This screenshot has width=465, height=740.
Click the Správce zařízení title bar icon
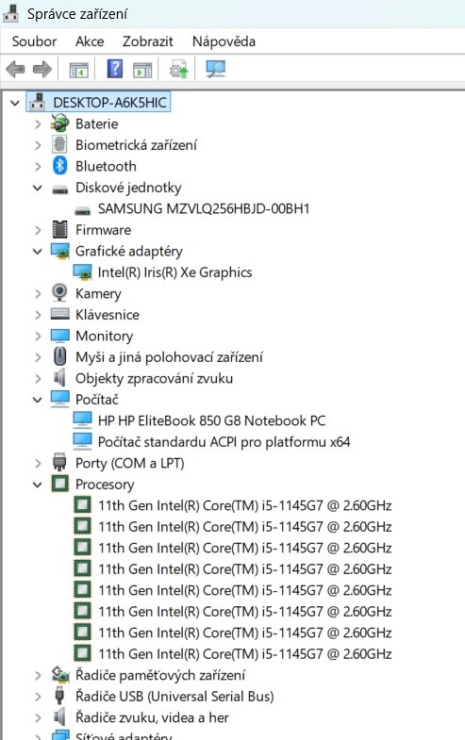[11, 13]
